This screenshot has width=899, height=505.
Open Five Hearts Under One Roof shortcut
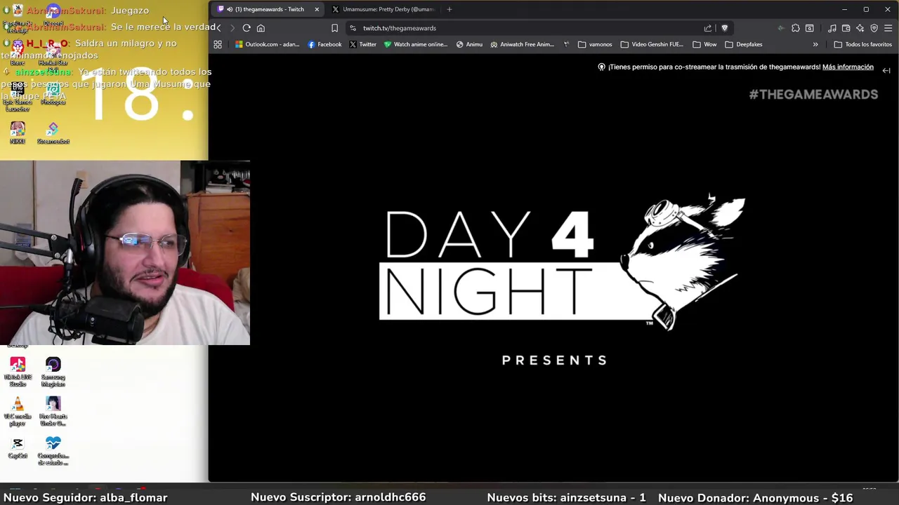53,412
